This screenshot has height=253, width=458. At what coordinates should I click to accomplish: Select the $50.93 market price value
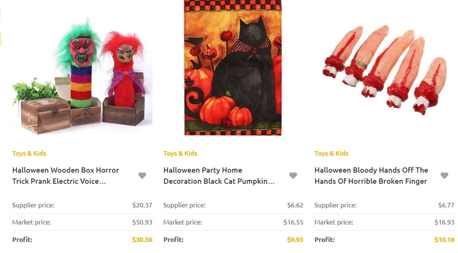click(142, 222)
